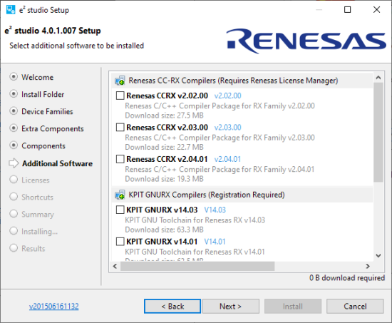Click the "Download size: 19.3 MB" text
The height and width of the screenshot is (323, 392).
[164, 179]
